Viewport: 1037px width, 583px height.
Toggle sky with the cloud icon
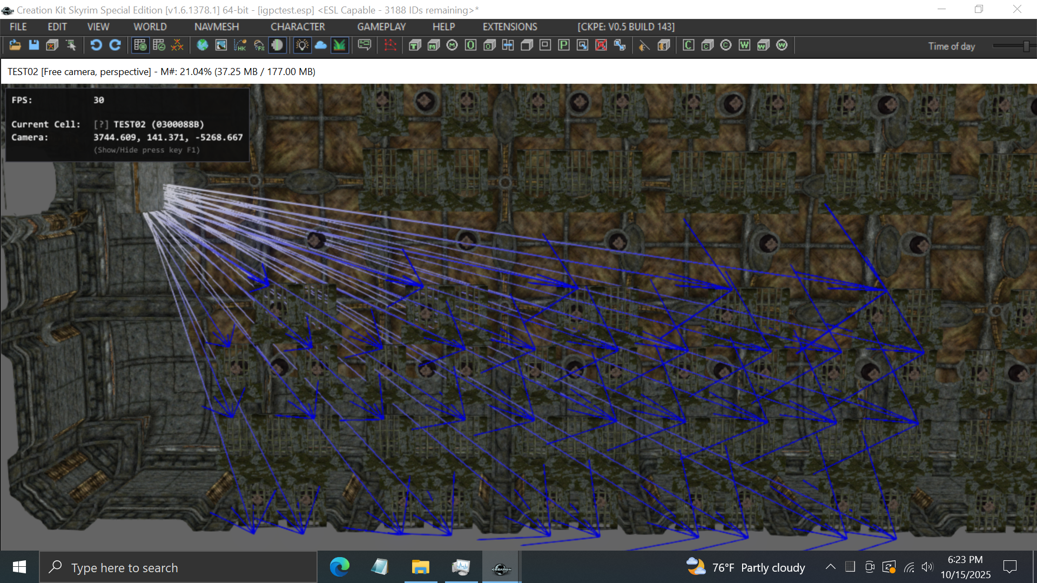pyautogui.click(x=321, y=45)
